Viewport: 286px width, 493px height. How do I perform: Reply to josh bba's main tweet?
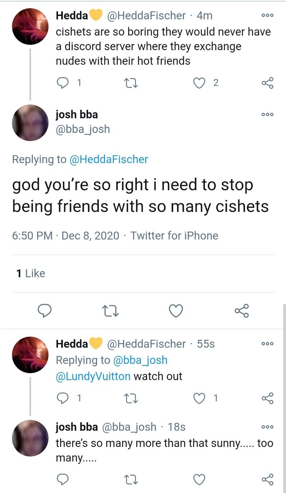point(45,311)
